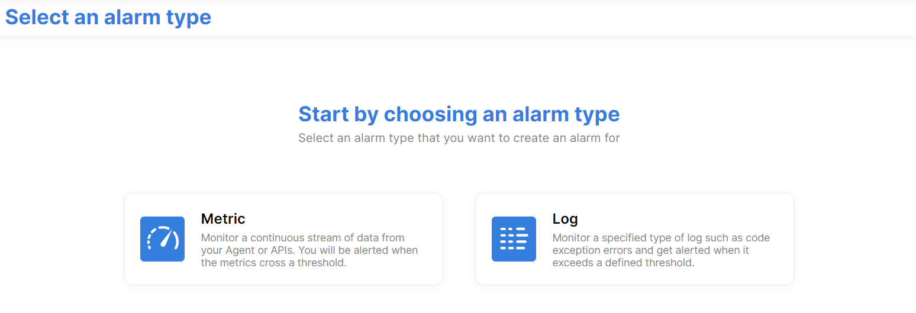Image resolution: width=916 pixels, height=313 pixels.
Task: Click 'exceeds a defined threshold' text line
Action: pyautogui.click(x=623, y=263)
